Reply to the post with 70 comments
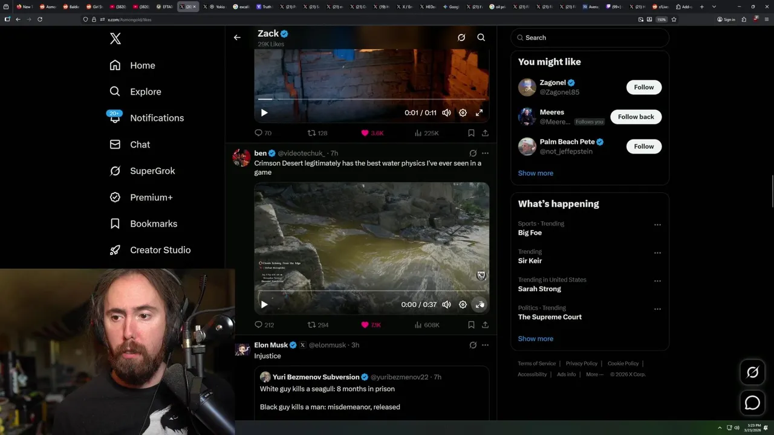The height and width of the screenshot is (435, 774). 263,133
